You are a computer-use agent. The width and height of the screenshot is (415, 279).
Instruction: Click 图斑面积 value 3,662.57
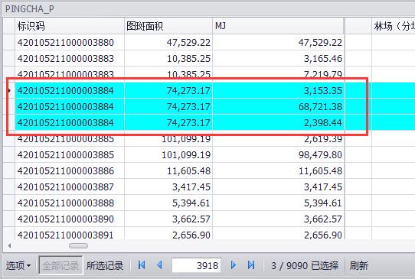click(168, 219)
